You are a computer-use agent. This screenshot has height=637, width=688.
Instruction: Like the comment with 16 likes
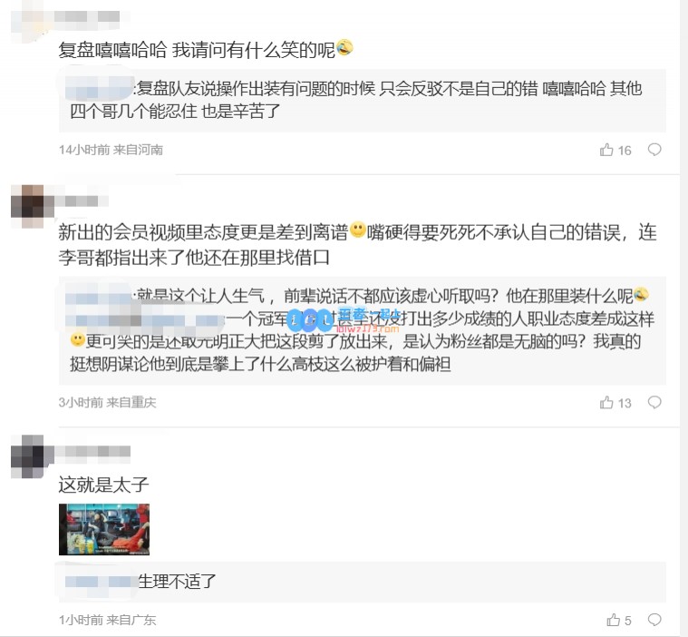pyautogui.click(x=606, y=150)
